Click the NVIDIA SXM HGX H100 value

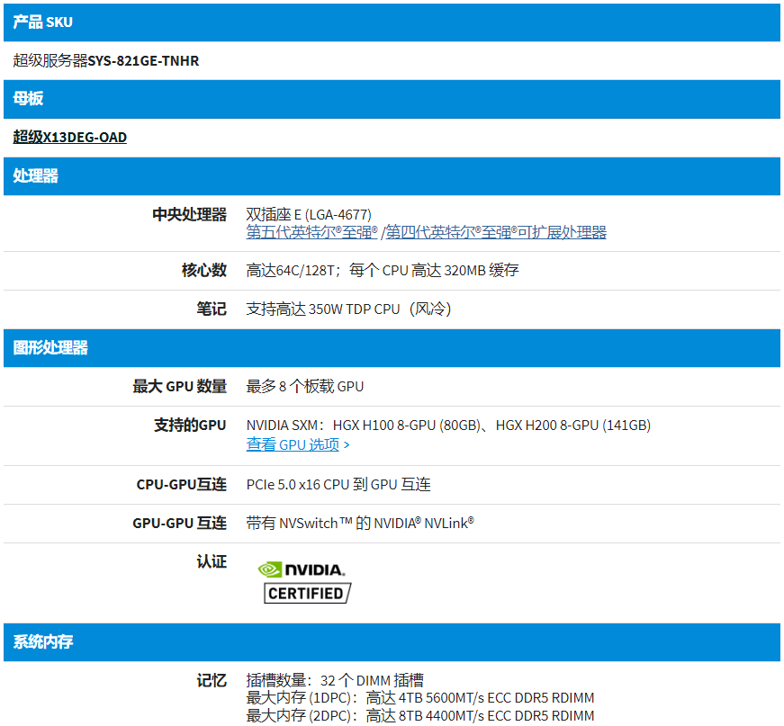[x=448, y=426]
